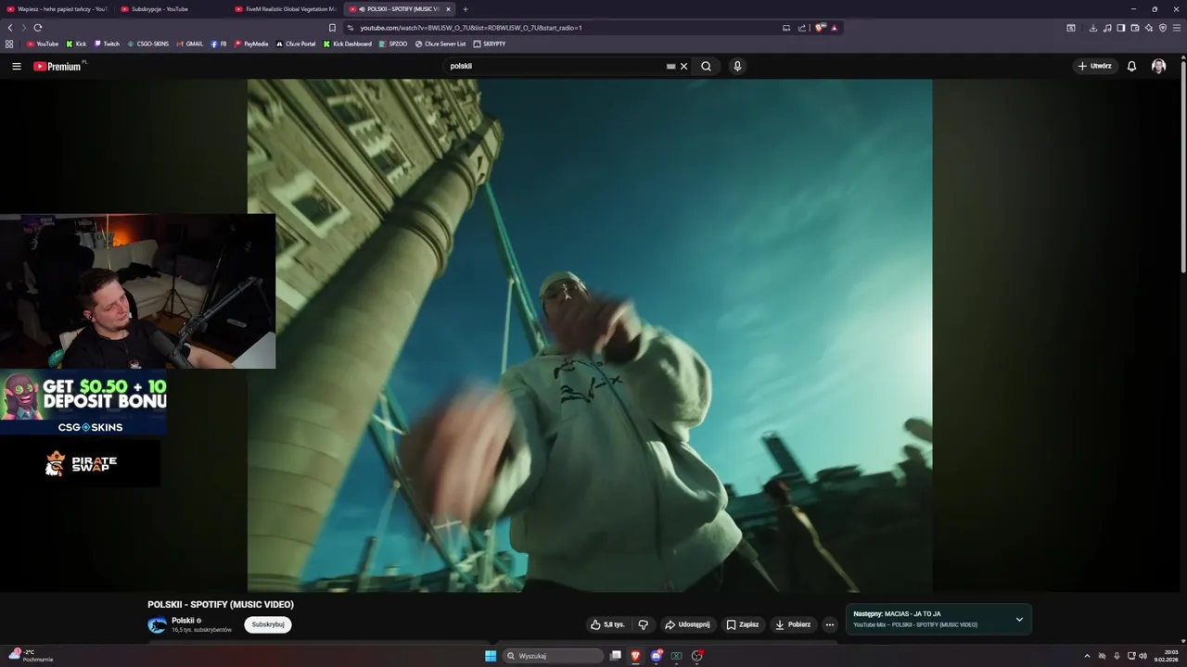1187x667 pixels.
Task: Save video with Zapisz button
Action: point(742,624)
